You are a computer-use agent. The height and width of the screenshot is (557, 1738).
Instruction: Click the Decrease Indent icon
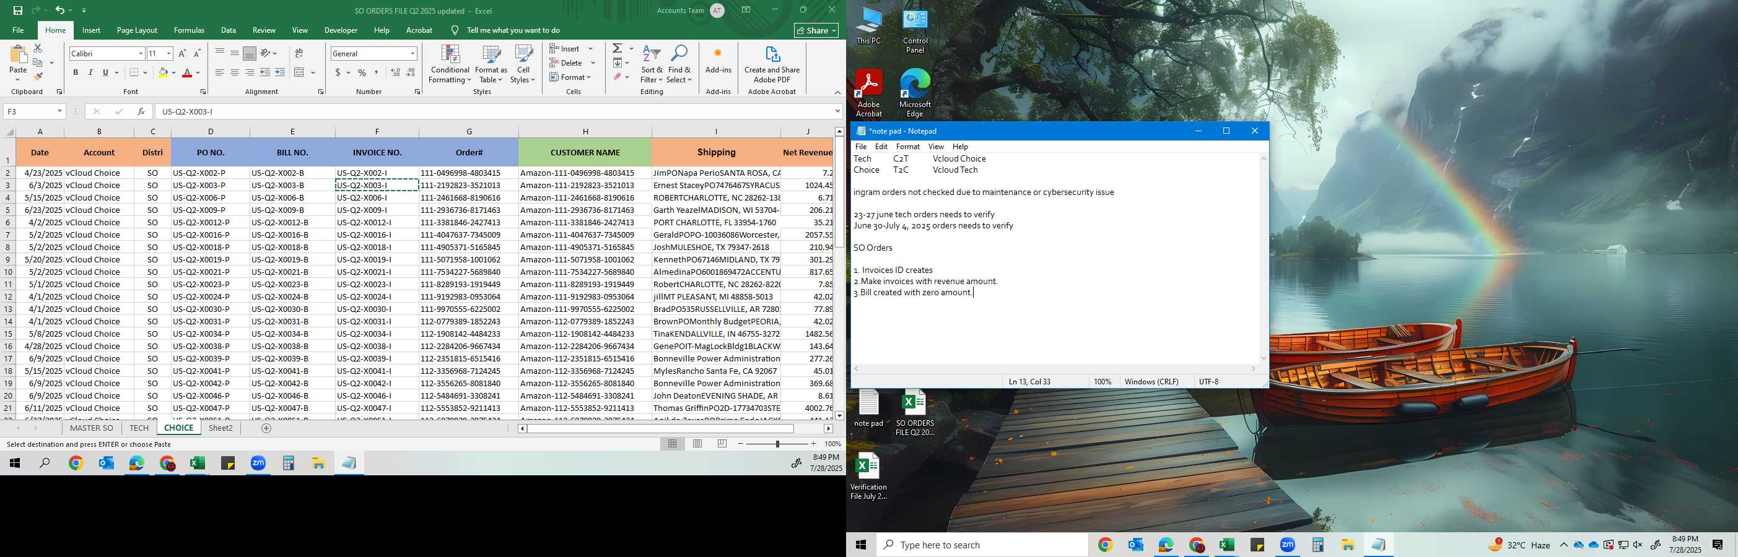pos(265,72)
